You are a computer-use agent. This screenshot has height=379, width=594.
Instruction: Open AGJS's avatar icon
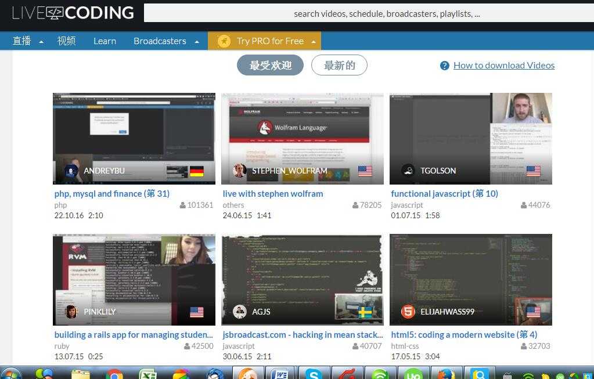[240, 312]
